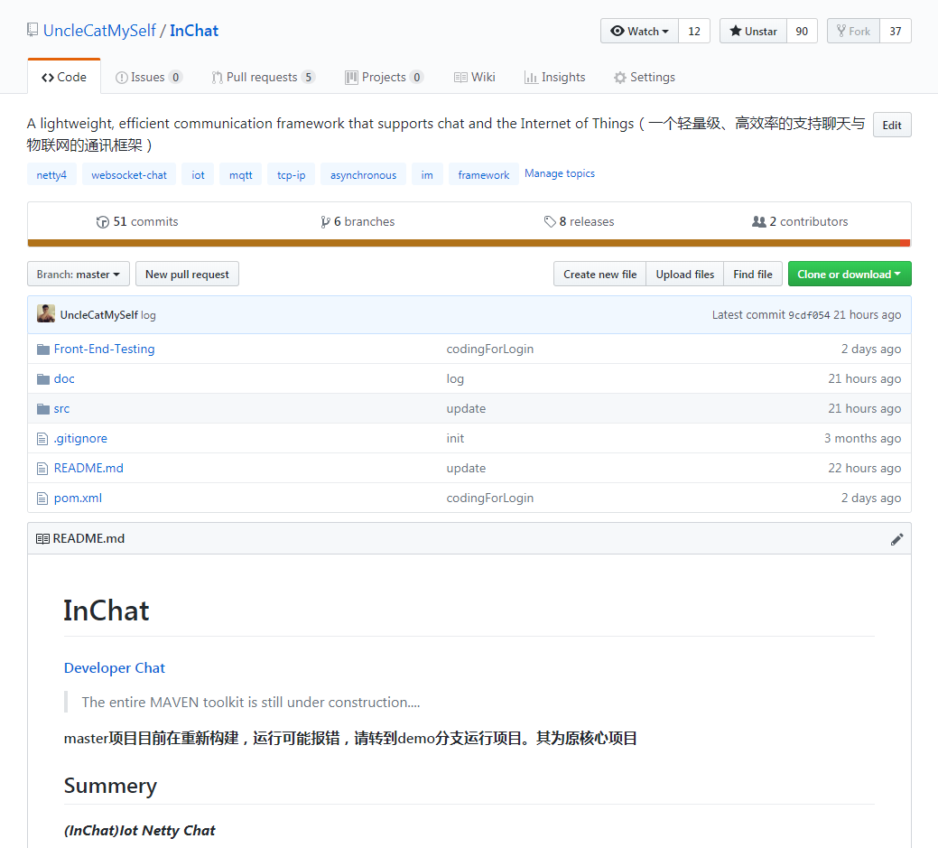
Task: Open the Settings tab
Action: tap(645, 77)
